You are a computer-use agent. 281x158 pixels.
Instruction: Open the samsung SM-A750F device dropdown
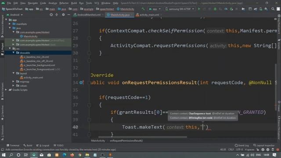tap(180, 9)
